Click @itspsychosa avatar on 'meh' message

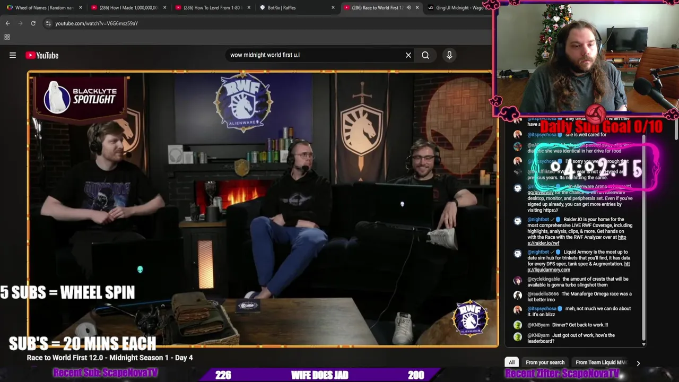pyautogui.click(x=518, y=310)
